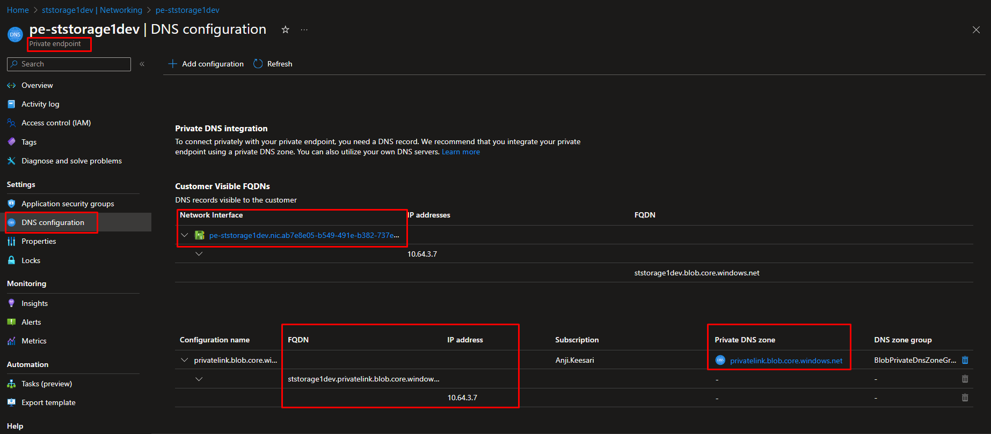Click the Subscription column header
This screenshot has width=991, height=434.
click(x=577, y=340)
